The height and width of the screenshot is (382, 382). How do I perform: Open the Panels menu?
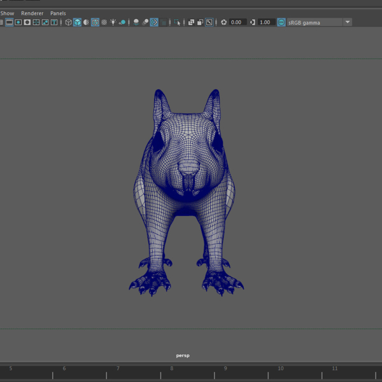pyautogui.click(x=58, y=13)
